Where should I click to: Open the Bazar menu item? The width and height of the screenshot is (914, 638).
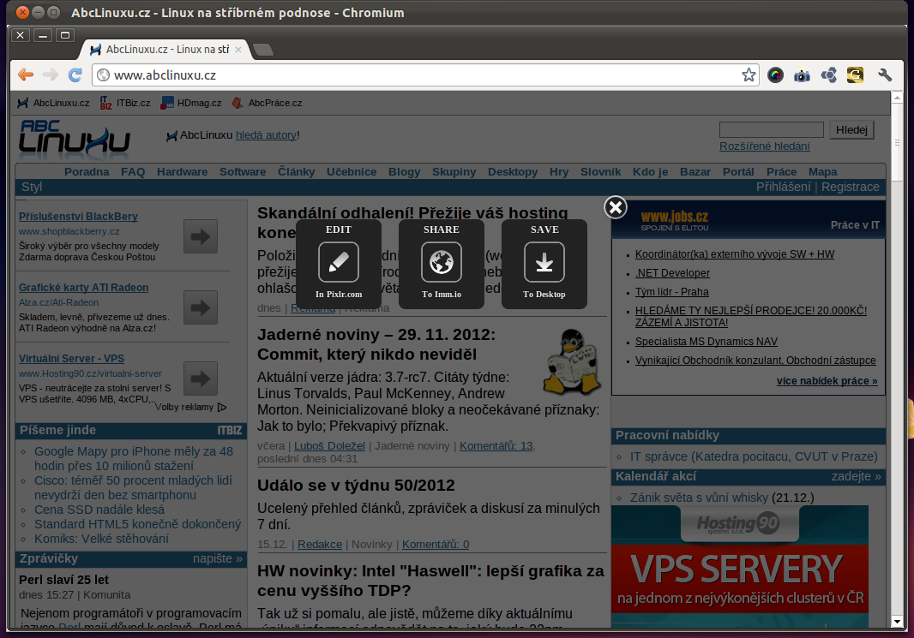tap(695, 172)
